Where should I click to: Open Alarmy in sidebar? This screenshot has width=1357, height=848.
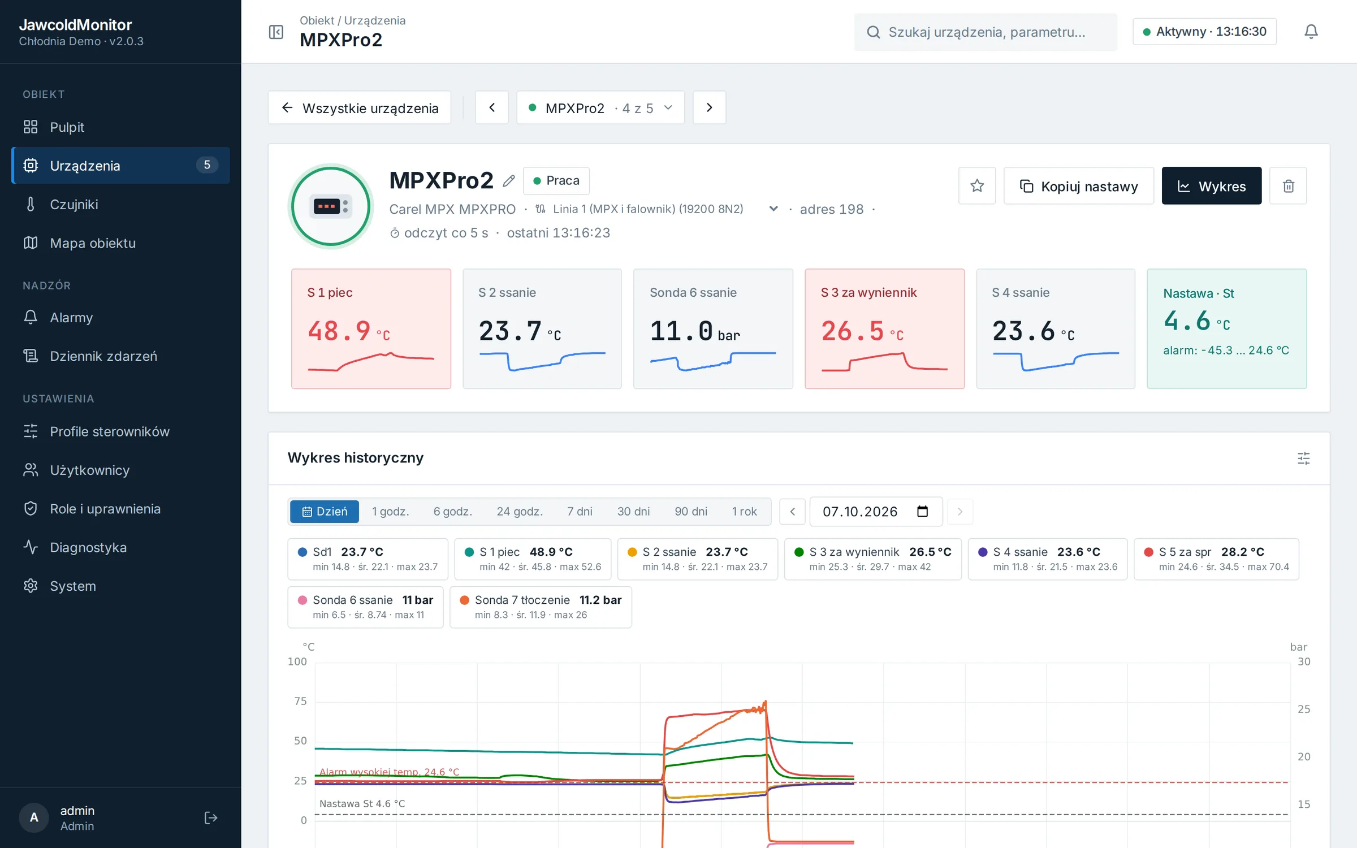(120, 318)
